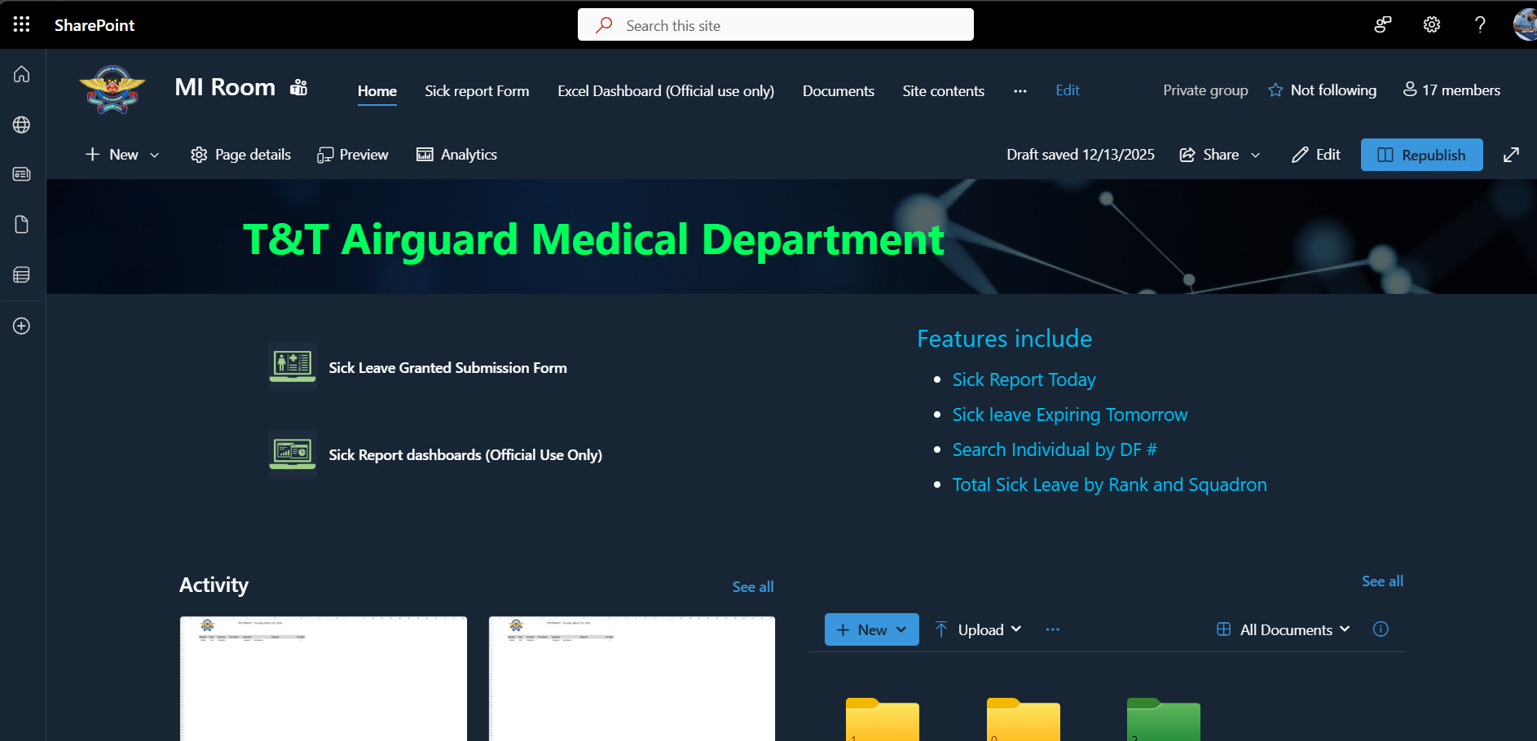Click the SharePoint title text
This screenshot has width=1537, height=741.
[95, 25]
